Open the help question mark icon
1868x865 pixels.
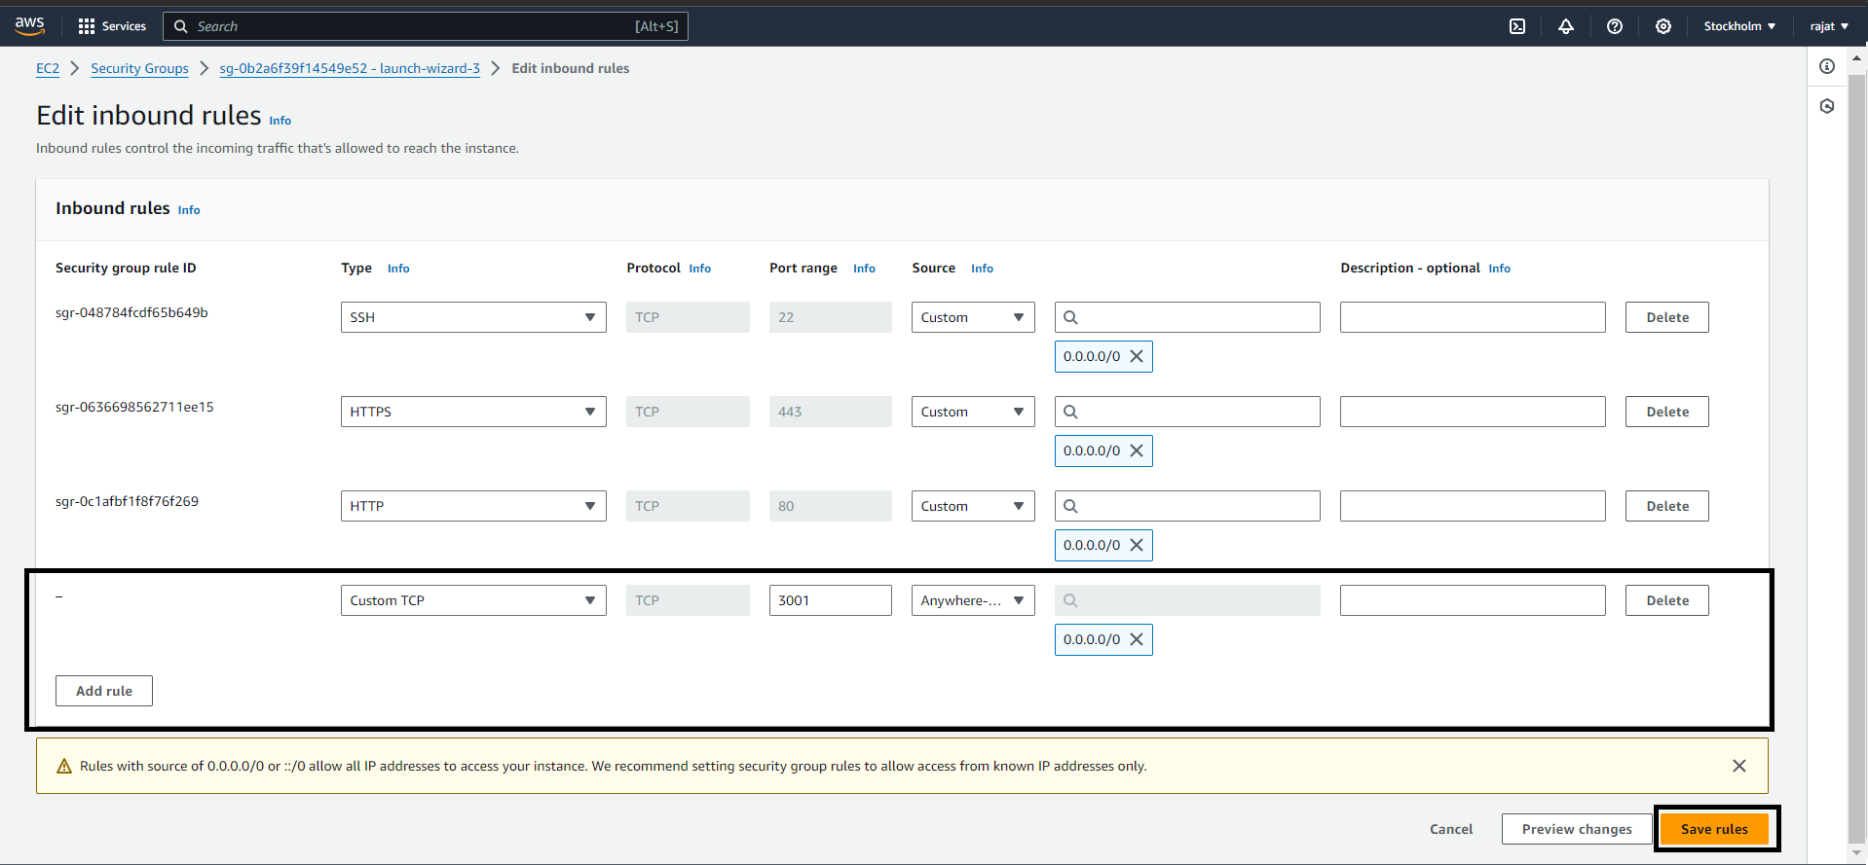[1615, 26]
